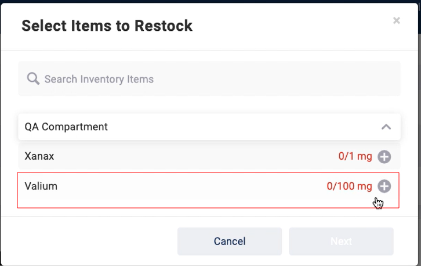Click the Xanax 0/1 mg quantity
The image size is (421, 266).
[x=355, y=156]
